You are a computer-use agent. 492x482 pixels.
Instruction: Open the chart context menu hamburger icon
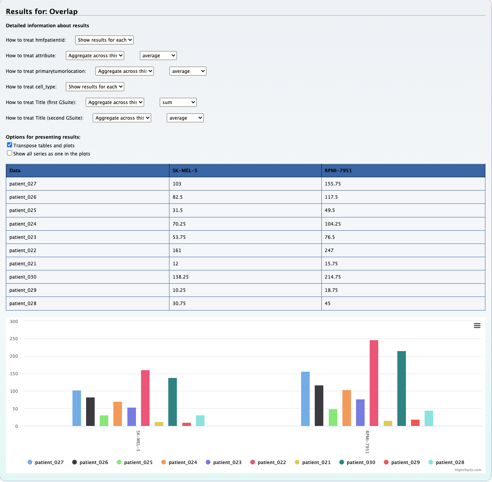477,325
